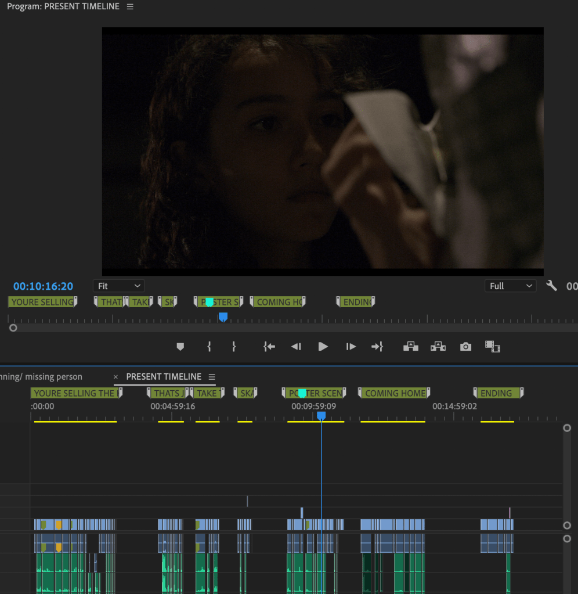Export frame with the camera icon
The width and height of the screenshot is (578, 594).
coord(465,347)
